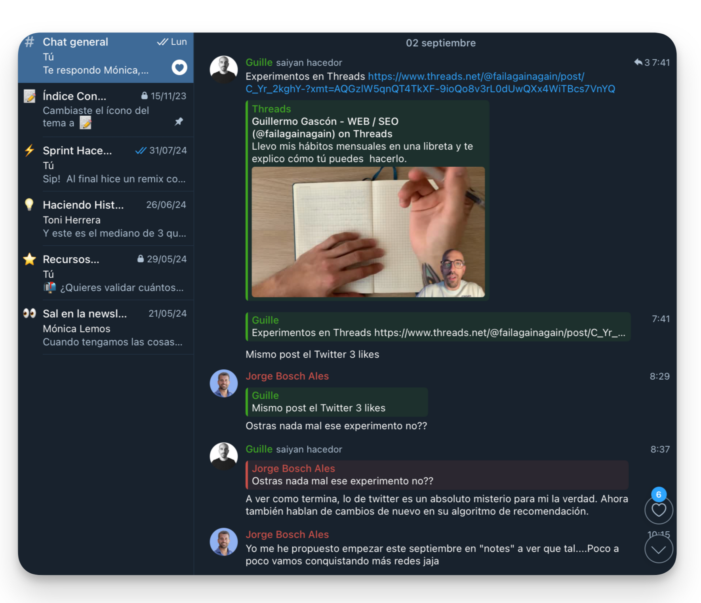
Task: Click the heart reaction badge in Chat general
Action: click(179, 68)
